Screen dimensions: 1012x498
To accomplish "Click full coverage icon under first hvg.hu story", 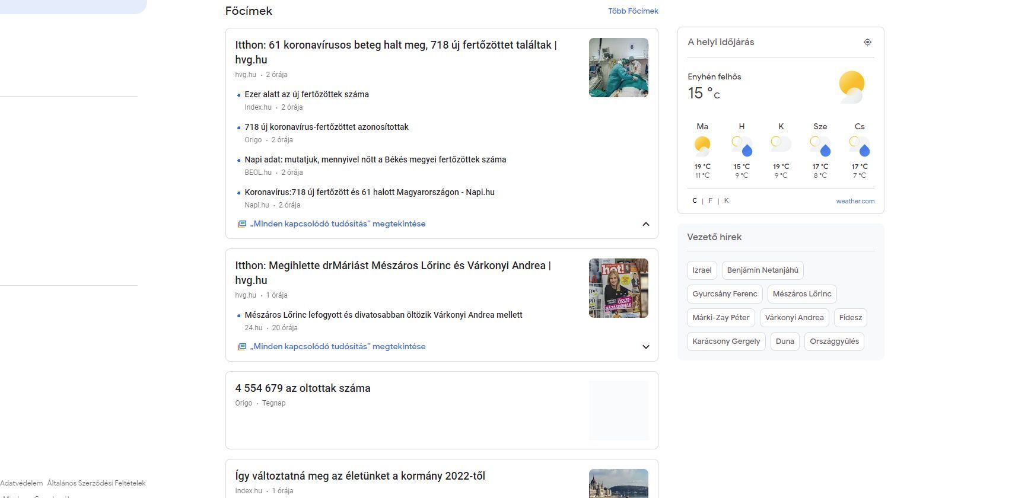I will 242,224.
